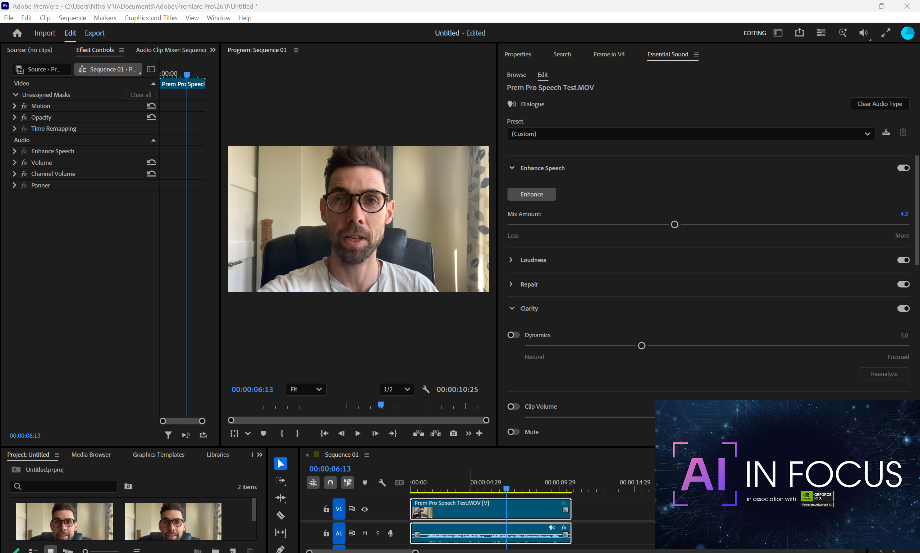The image size is (920, 553).
Task: Toggle the Clarity switch
Action: tap(903, 308)
